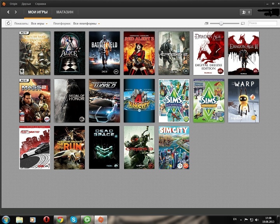Select Alice Madness Returns cover
280x224 pixels.
70,53
